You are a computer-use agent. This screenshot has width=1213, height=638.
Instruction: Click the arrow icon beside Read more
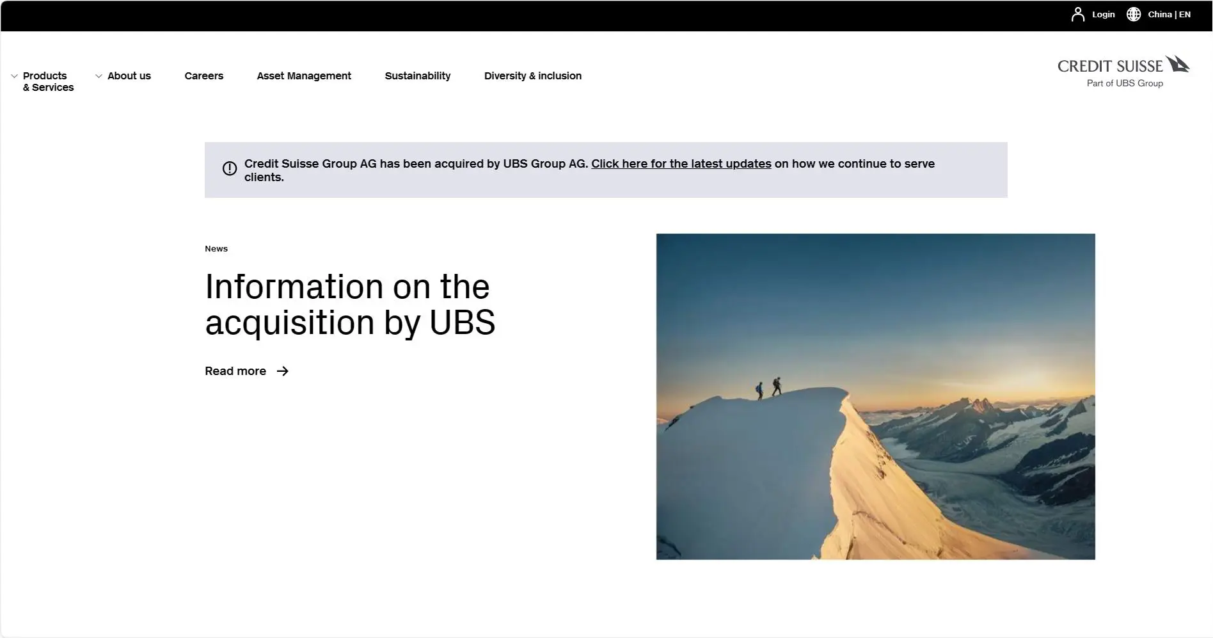[x=282, y=371]
